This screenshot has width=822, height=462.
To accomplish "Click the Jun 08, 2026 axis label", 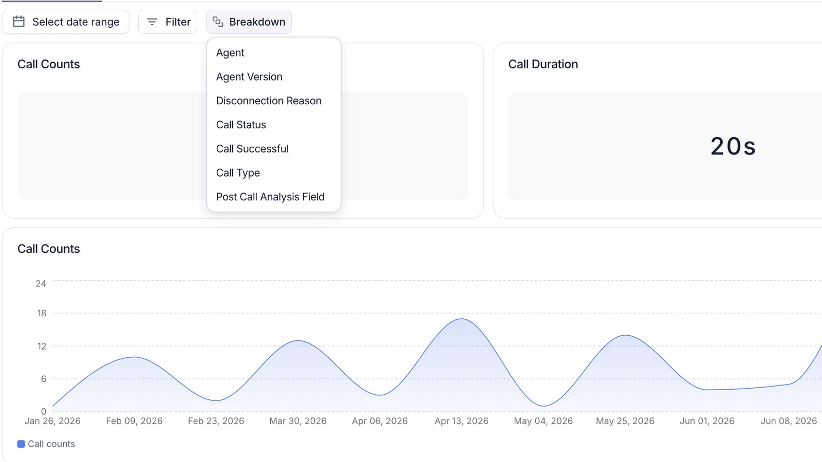I will point(789,421).
